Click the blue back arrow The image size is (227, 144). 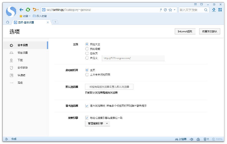[x=21, y=10]
